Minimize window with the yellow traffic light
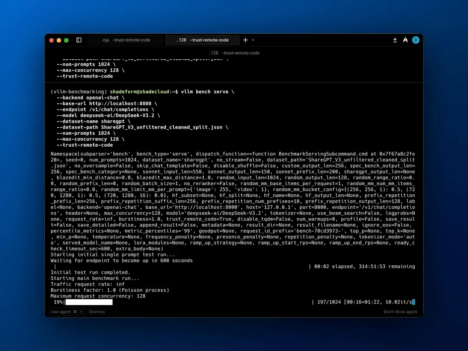The width and height of the screenshot is (468, 351). pos(58,40)
